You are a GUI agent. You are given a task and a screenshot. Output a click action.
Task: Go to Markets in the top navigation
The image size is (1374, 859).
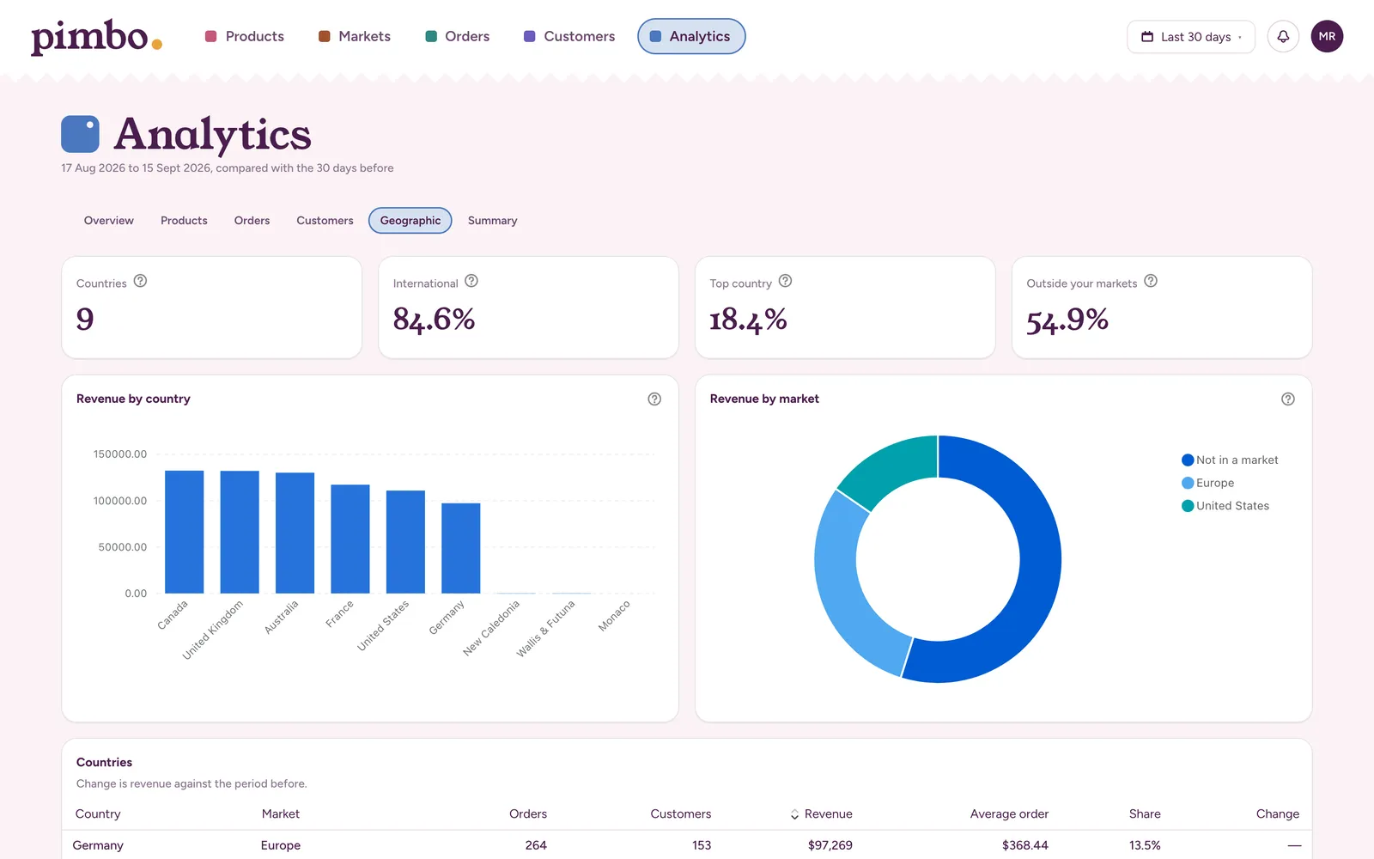click(x=355, y=36)
